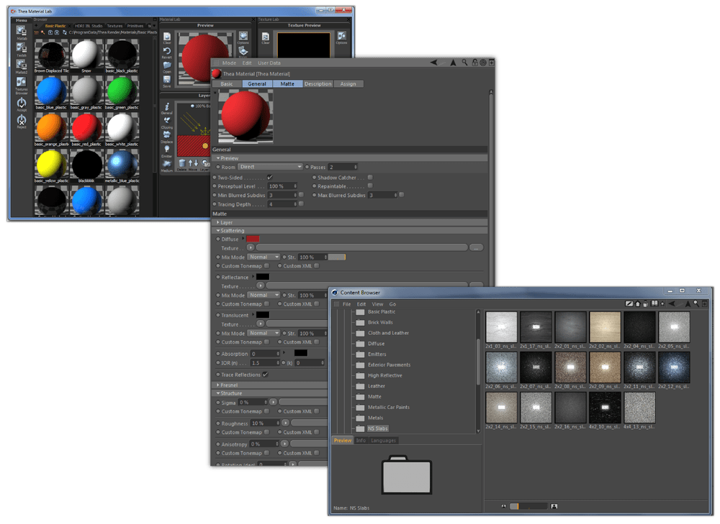Enable the Shadow Catcher checkbox
Image resolution: width=720 pixels, height=524 pixels.
[370, 178]
